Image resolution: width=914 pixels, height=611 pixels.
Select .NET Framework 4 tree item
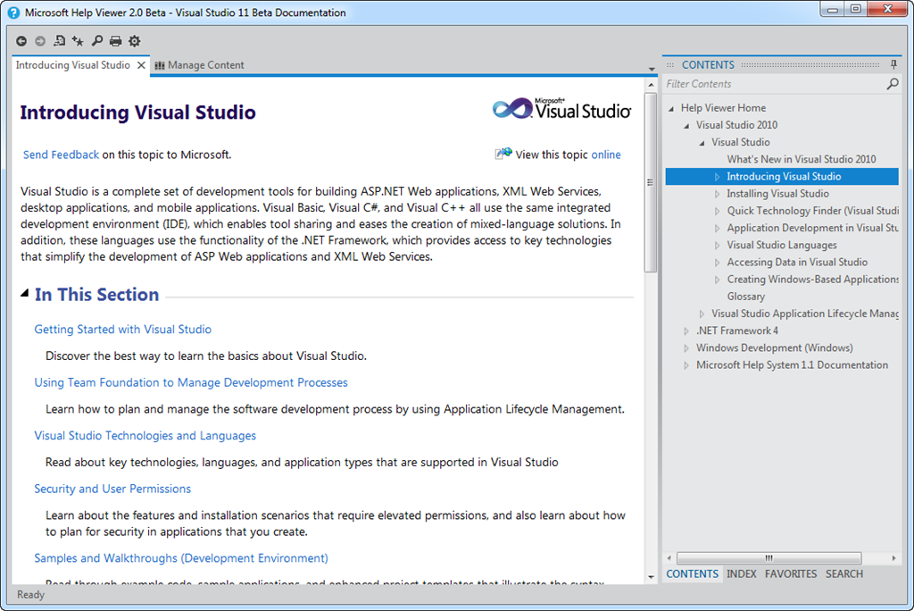tap(736, 331)
